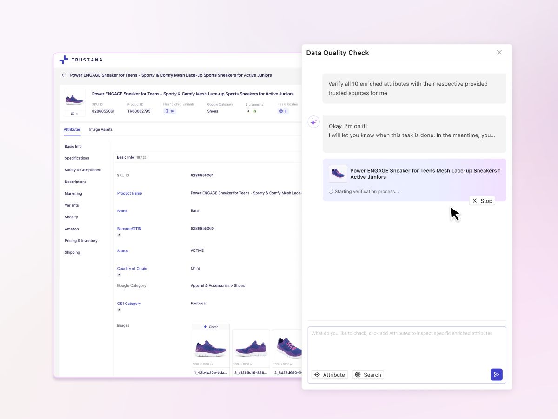This screenshot has width=558, height=419.
Task: Open the Specifications section in sidebar
Action: click(77, 158)
